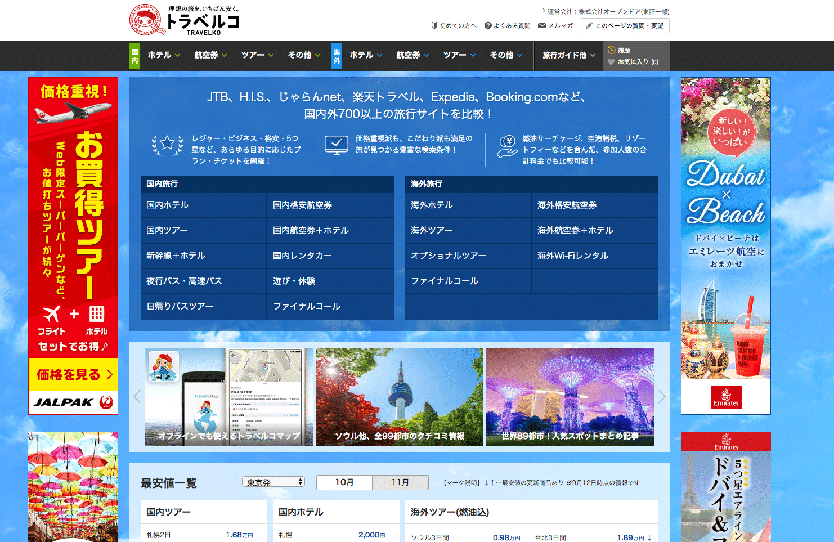Open the JALPAK お買得ツアー ad
This screenshot has height=542, width=834.
(73, 246)
